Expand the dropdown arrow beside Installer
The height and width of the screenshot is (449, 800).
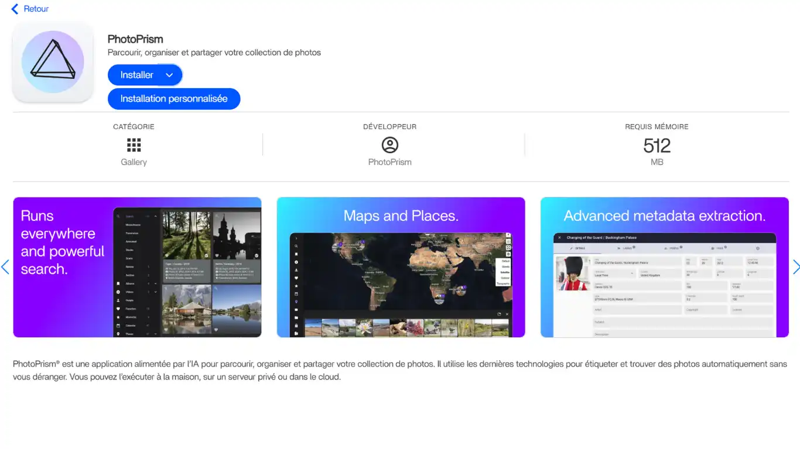pyautogui.click(x=169, y=75)
